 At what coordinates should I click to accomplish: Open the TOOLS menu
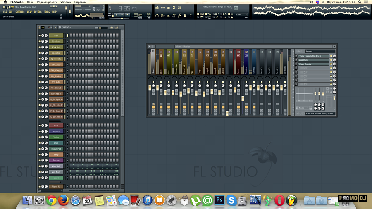(x=47, y=12)
